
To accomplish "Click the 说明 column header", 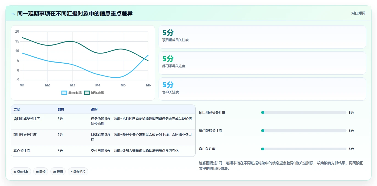I will point(94,109).
